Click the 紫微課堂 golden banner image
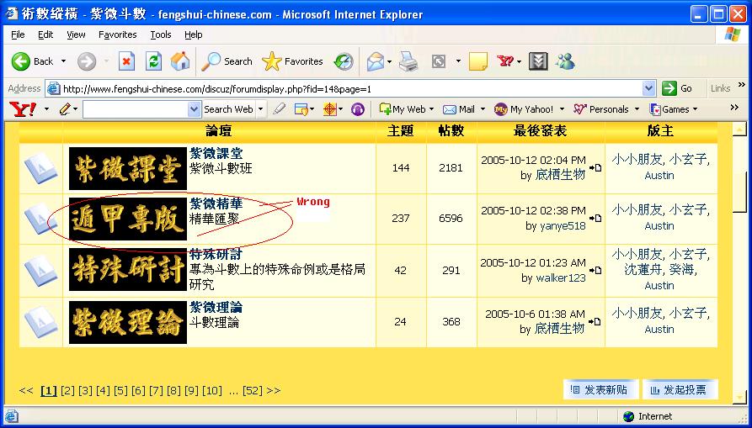The image size is (752, 428). 127,168
